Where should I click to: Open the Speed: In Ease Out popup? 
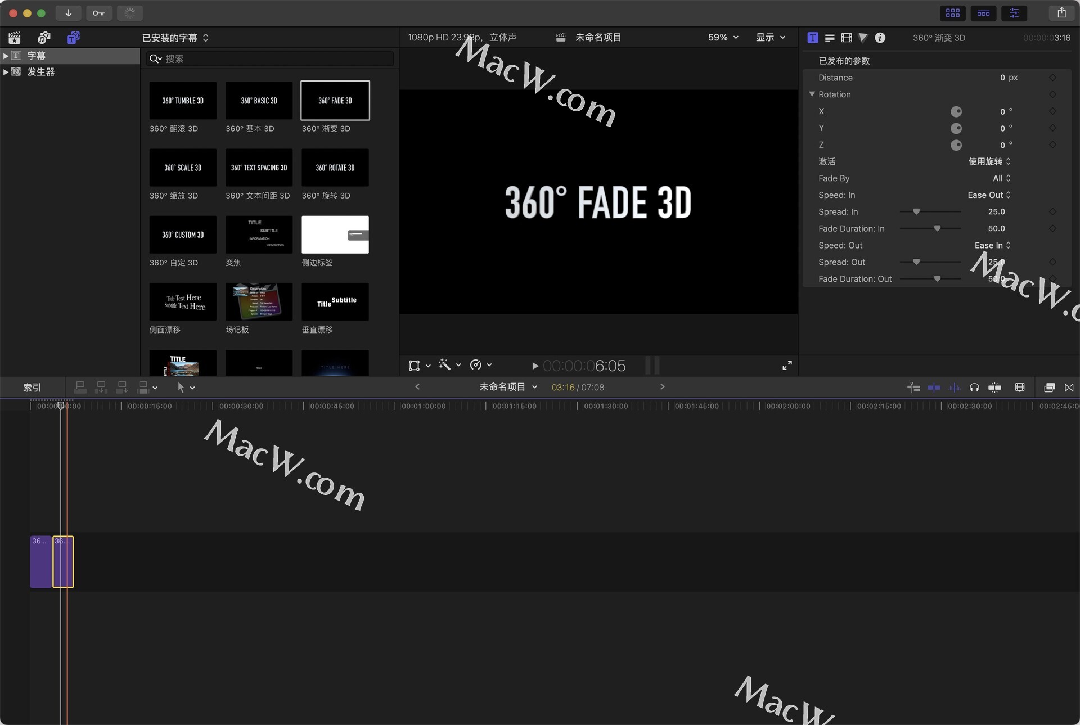[x=989, y=195]
